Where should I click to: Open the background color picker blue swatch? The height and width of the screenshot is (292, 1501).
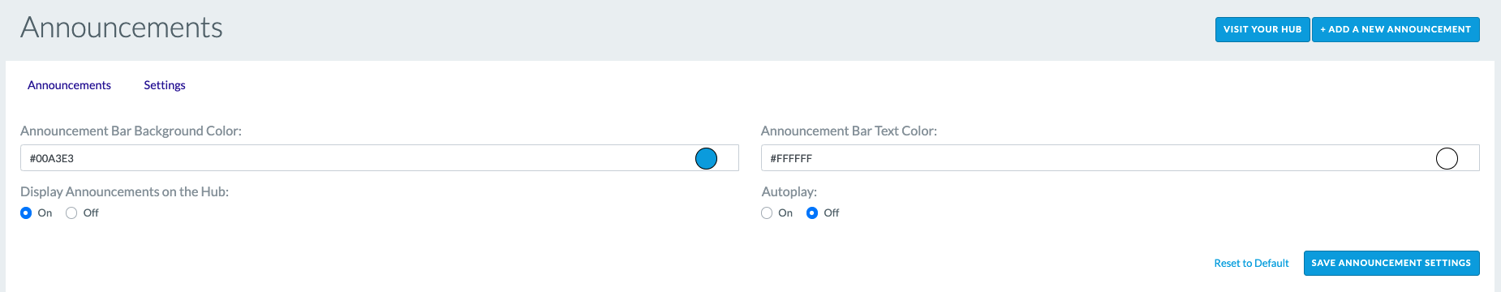click(x=706, y=158)
